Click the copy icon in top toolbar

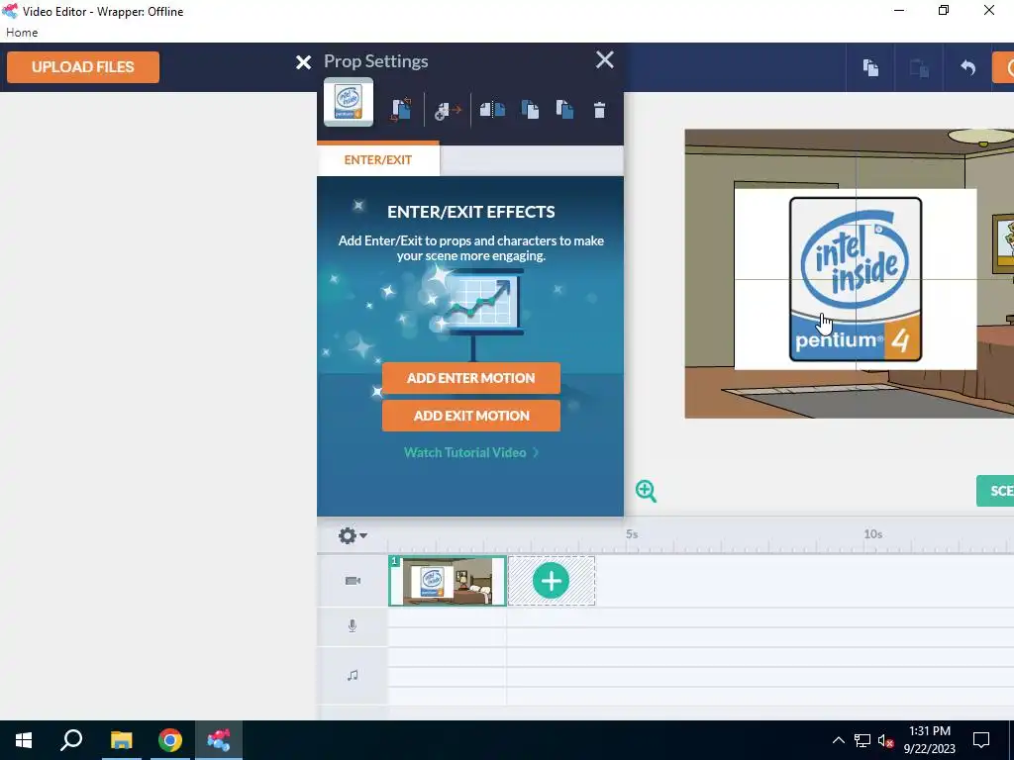(x=870, y=67)
